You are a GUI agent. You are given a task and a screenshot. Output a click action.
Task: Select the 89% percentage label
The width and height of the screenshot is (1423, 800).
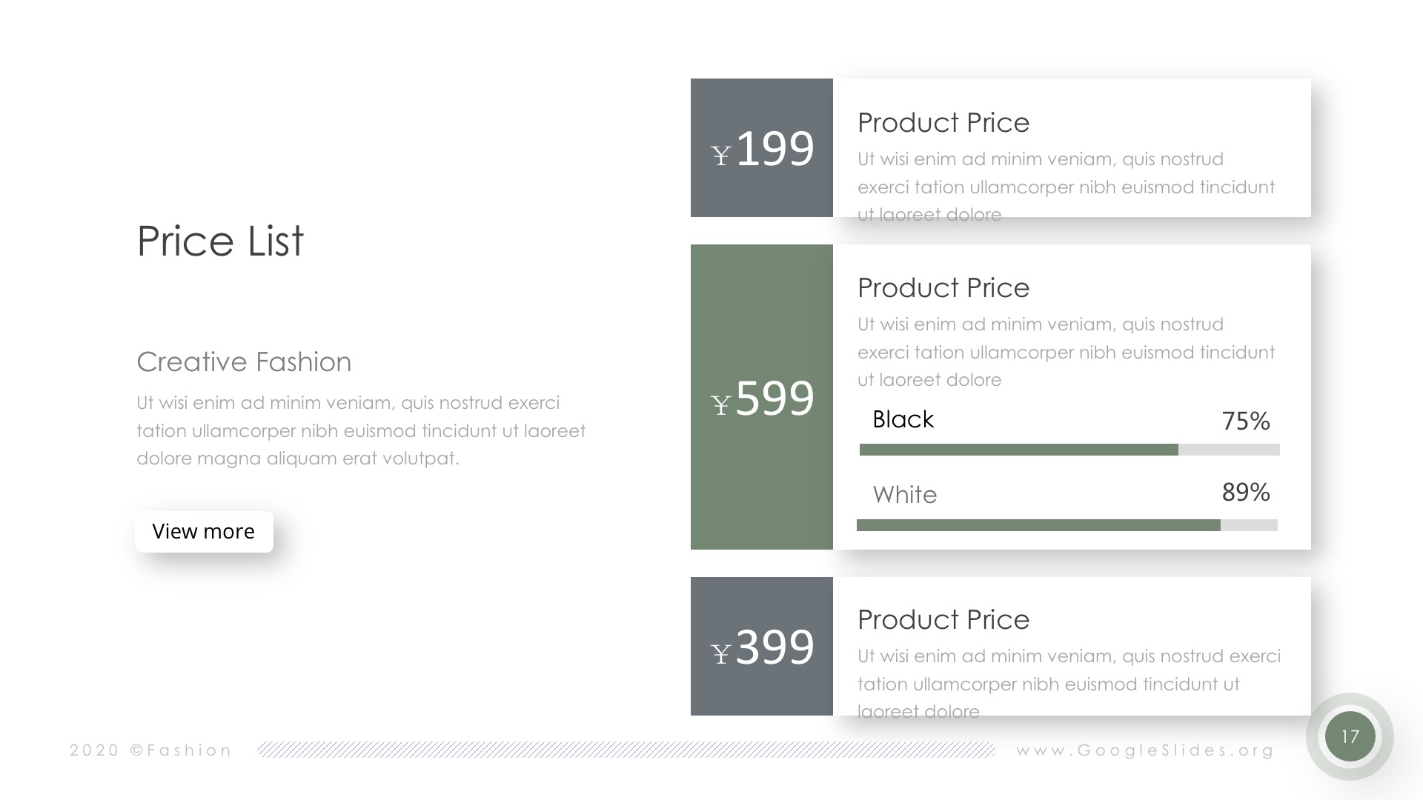click(1246, 492)
